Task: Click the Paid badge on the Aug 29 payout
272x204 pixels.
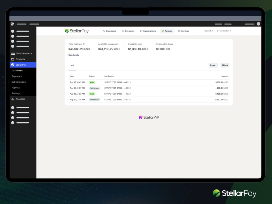Action: (x=92, y=82)
